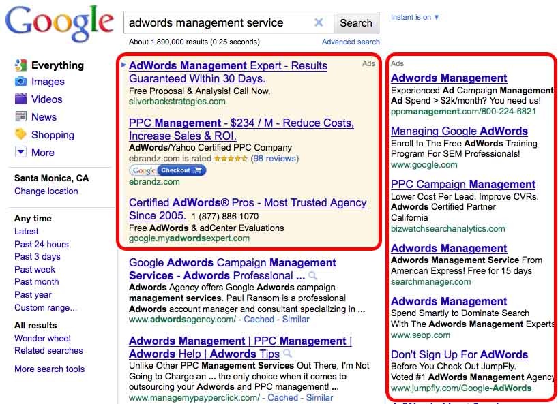Click google.myadwordsexpert.com green URL
Screen dimensions: 558x404
pyautogui.click(x=190, y=238)
